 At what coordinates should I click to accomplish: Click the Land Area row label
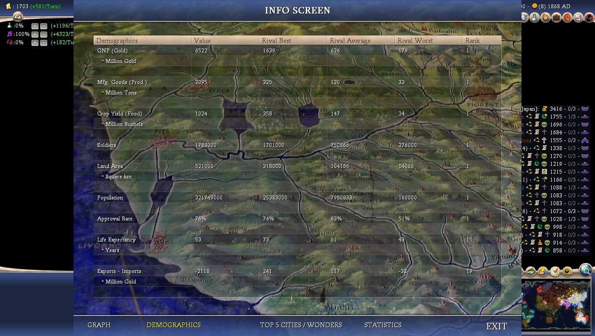pyautogui.click(x=110, y=166)
